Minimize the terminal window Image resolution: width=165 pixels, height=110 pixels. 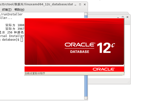point(75,5)
